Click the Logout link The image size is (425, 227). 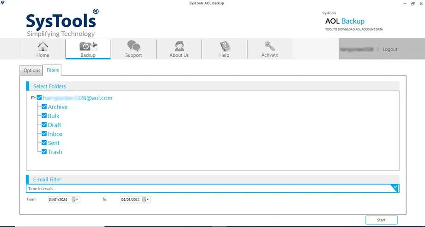(390, 49)
